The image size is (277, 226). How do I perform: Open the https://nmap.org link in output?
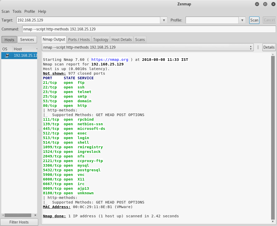click(110, 60)
